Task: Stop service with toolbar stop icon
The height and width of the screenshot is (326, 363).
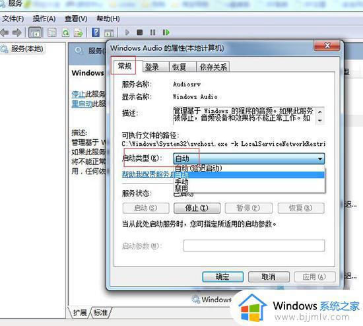Action: 140,32
